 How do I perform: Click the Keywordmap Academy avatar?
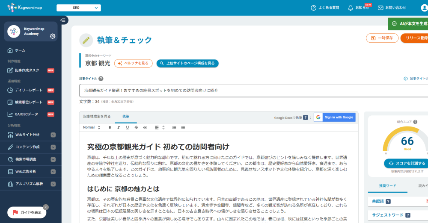(x=14, y=31)
